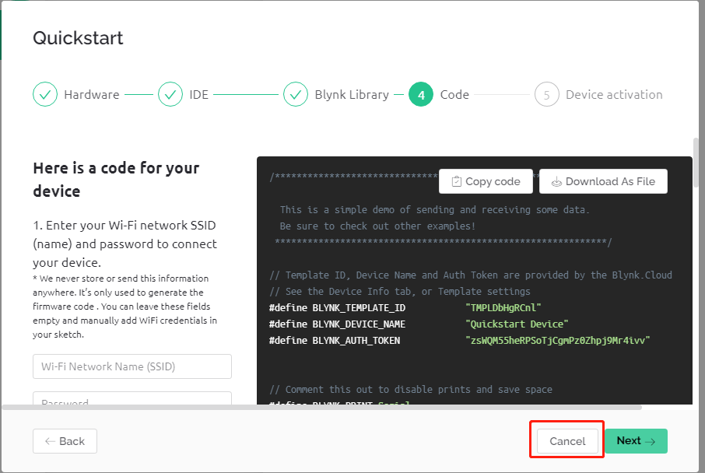Image resolution: width=705 pixels, height=473 pixels.
Task: Click the IDE step checkmark icon
Action: [x=170, y=94]
